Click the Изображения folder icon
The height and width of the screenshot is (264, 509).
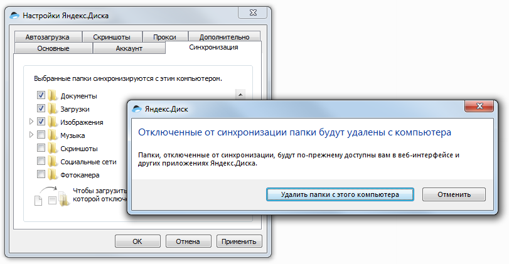click(53, 122)
